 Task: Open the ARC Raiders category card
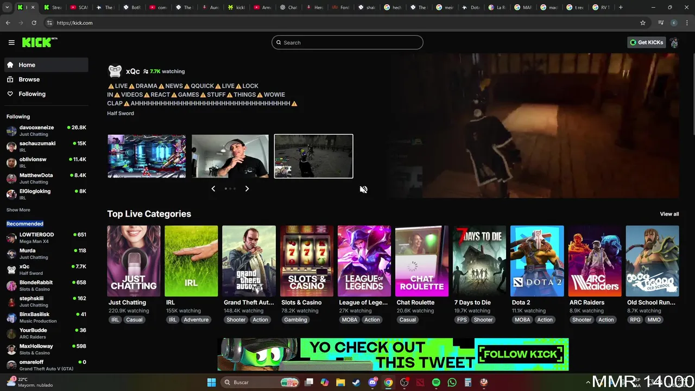pyautogui.click(x=595, y=261)
